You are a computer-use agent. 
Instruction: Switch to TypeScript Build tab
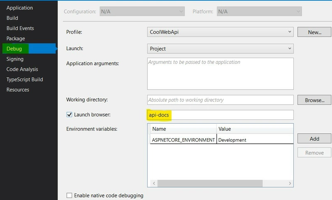[24, 79]
